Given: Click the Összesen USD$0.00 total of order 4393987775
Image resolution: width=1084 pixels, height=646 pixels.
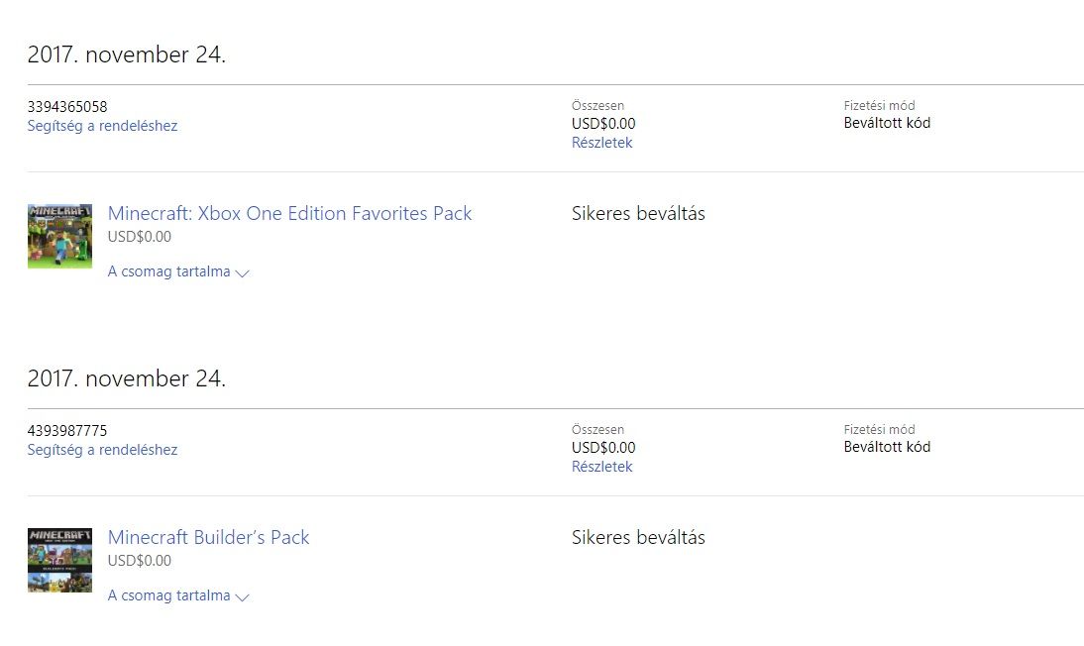Looking at the screenshot, I should tap(603, 448).
